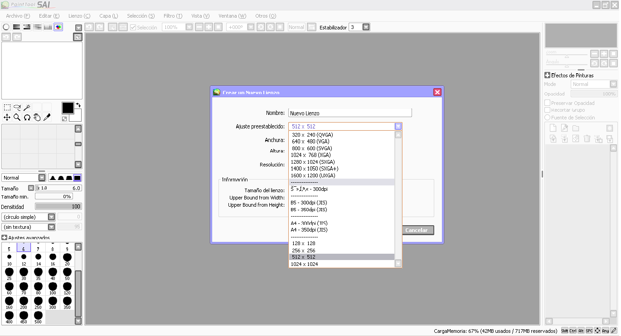Image resolution: width=621 pixels, height=336 pixels.
Task: Open the Ajuste preestablecido dropdown arrow
Action: 398,127
